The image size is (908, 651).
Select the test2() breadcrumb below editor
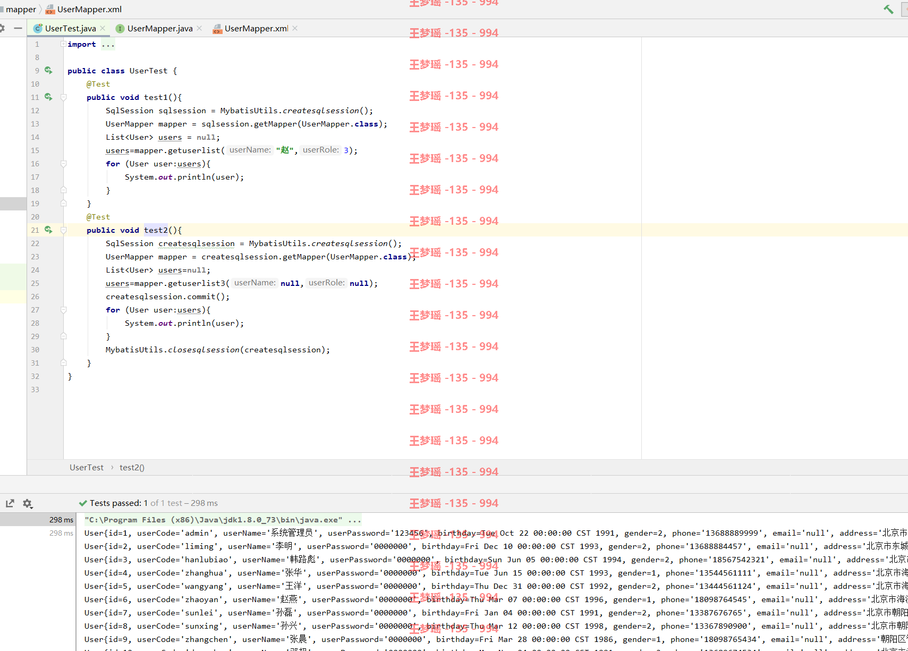coord(132,467)
